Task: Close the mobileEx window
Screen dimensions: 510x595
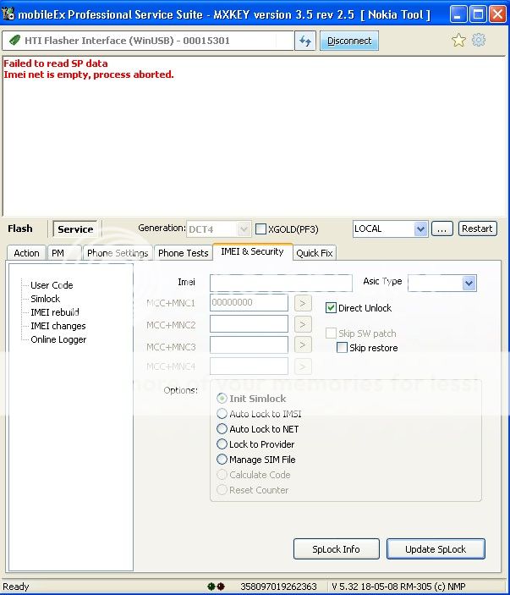Action: click(497, 14)
